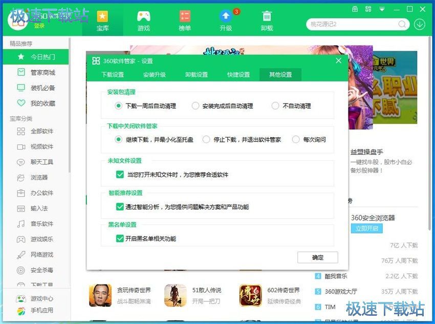Toggle 通过智能分析 recommendation checkbox
Image resolution: width=435 pixels, height=324 pixels.
pyautogui.click(x=120, y=207)
